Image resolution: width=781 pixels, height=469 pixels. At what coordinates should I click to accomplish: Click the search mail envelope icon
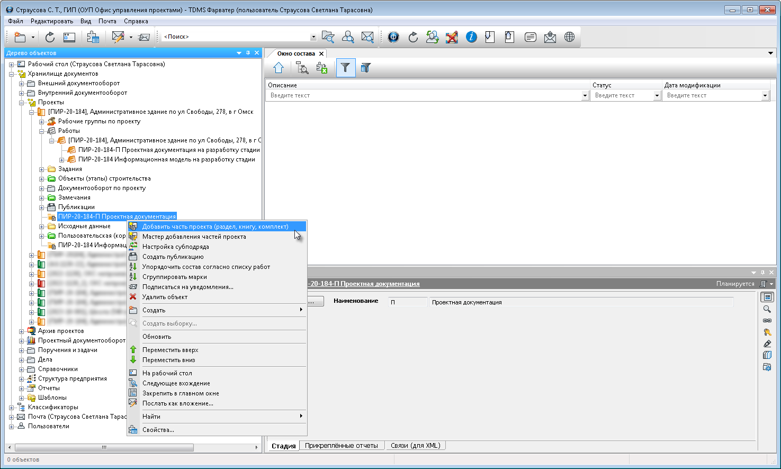(367, 37)
